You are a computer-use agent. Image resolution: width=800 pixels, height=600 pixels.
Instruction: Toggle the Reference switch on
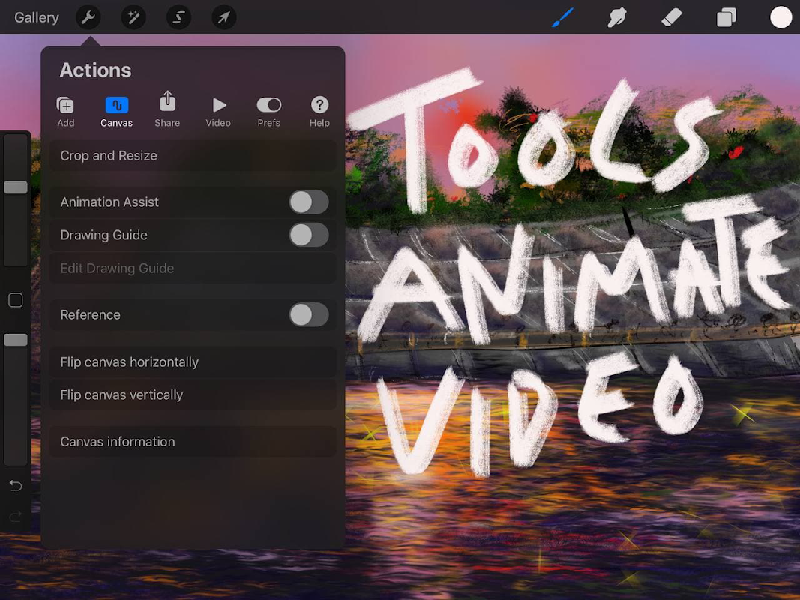[309, 314]
